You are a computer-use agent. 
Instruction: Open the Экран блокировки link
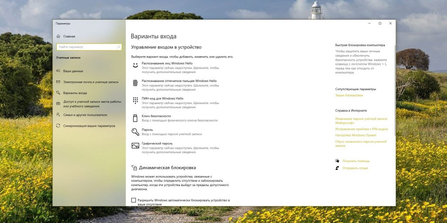tap(349, 95)
